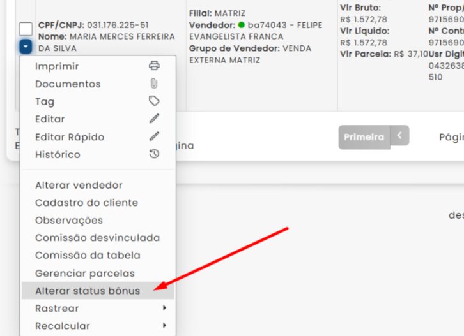Select Alterar status bônus
The width and height of the screenshot is (464, 336).
[88, 291]
